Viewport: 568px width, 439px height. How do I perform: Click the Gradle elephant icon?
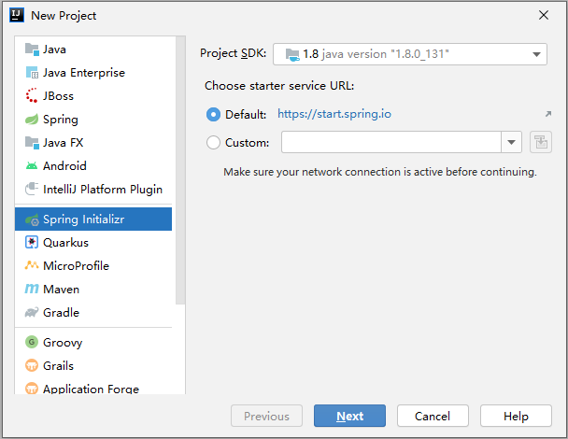coord(32,313)
